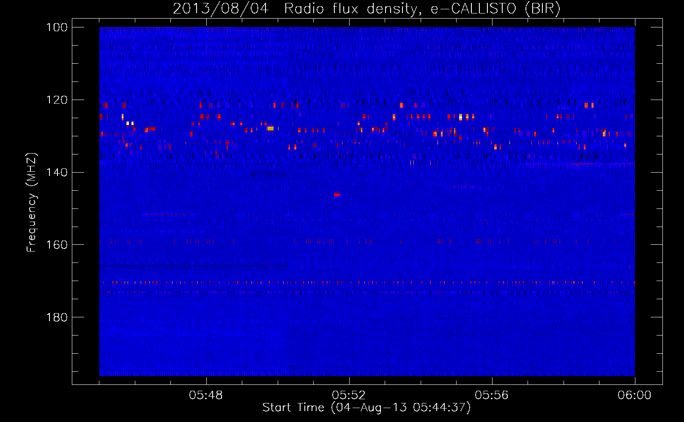Screen dimensions: 684x422
Task: Click the 160 frequency tick label
Action: coord(57,245)
